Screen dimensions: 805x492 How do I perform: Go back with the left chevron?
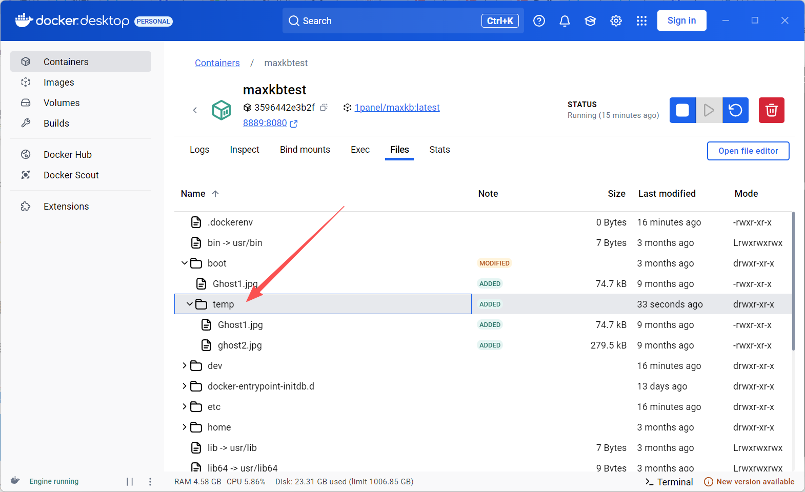(x=195, y=110)
